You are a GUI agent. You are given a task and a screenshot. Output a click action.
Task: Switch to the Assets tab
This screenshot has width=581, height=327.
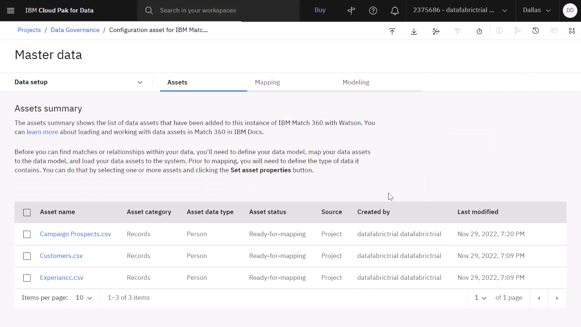click(203, 82)
